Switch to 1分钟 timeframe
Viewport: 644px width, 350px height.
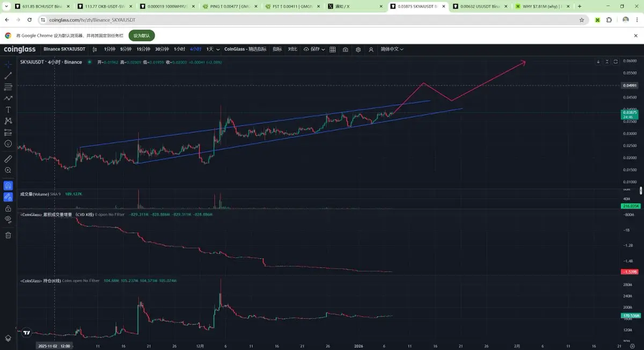pos(109,49)
